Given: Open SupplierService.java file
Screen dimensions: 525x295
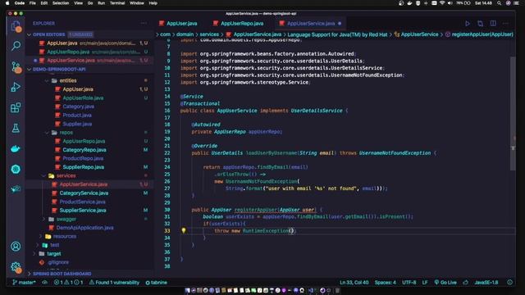Looking at the screenshot, I should coord(83,210).
